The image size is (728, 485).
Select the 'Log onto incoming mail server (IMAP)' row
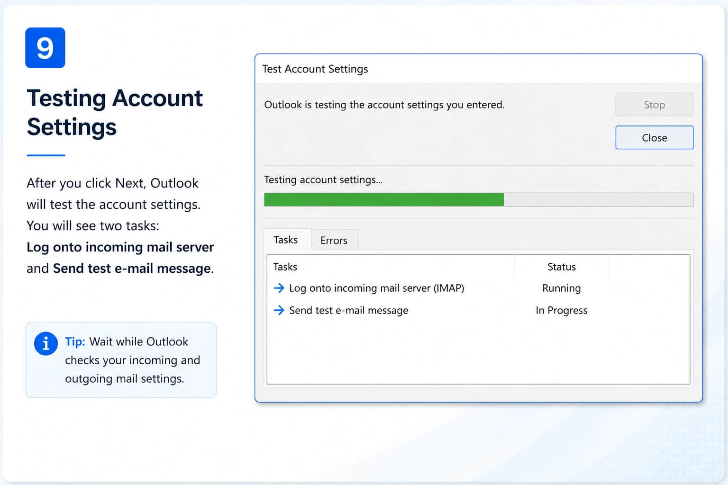click(x=478, y=288)
